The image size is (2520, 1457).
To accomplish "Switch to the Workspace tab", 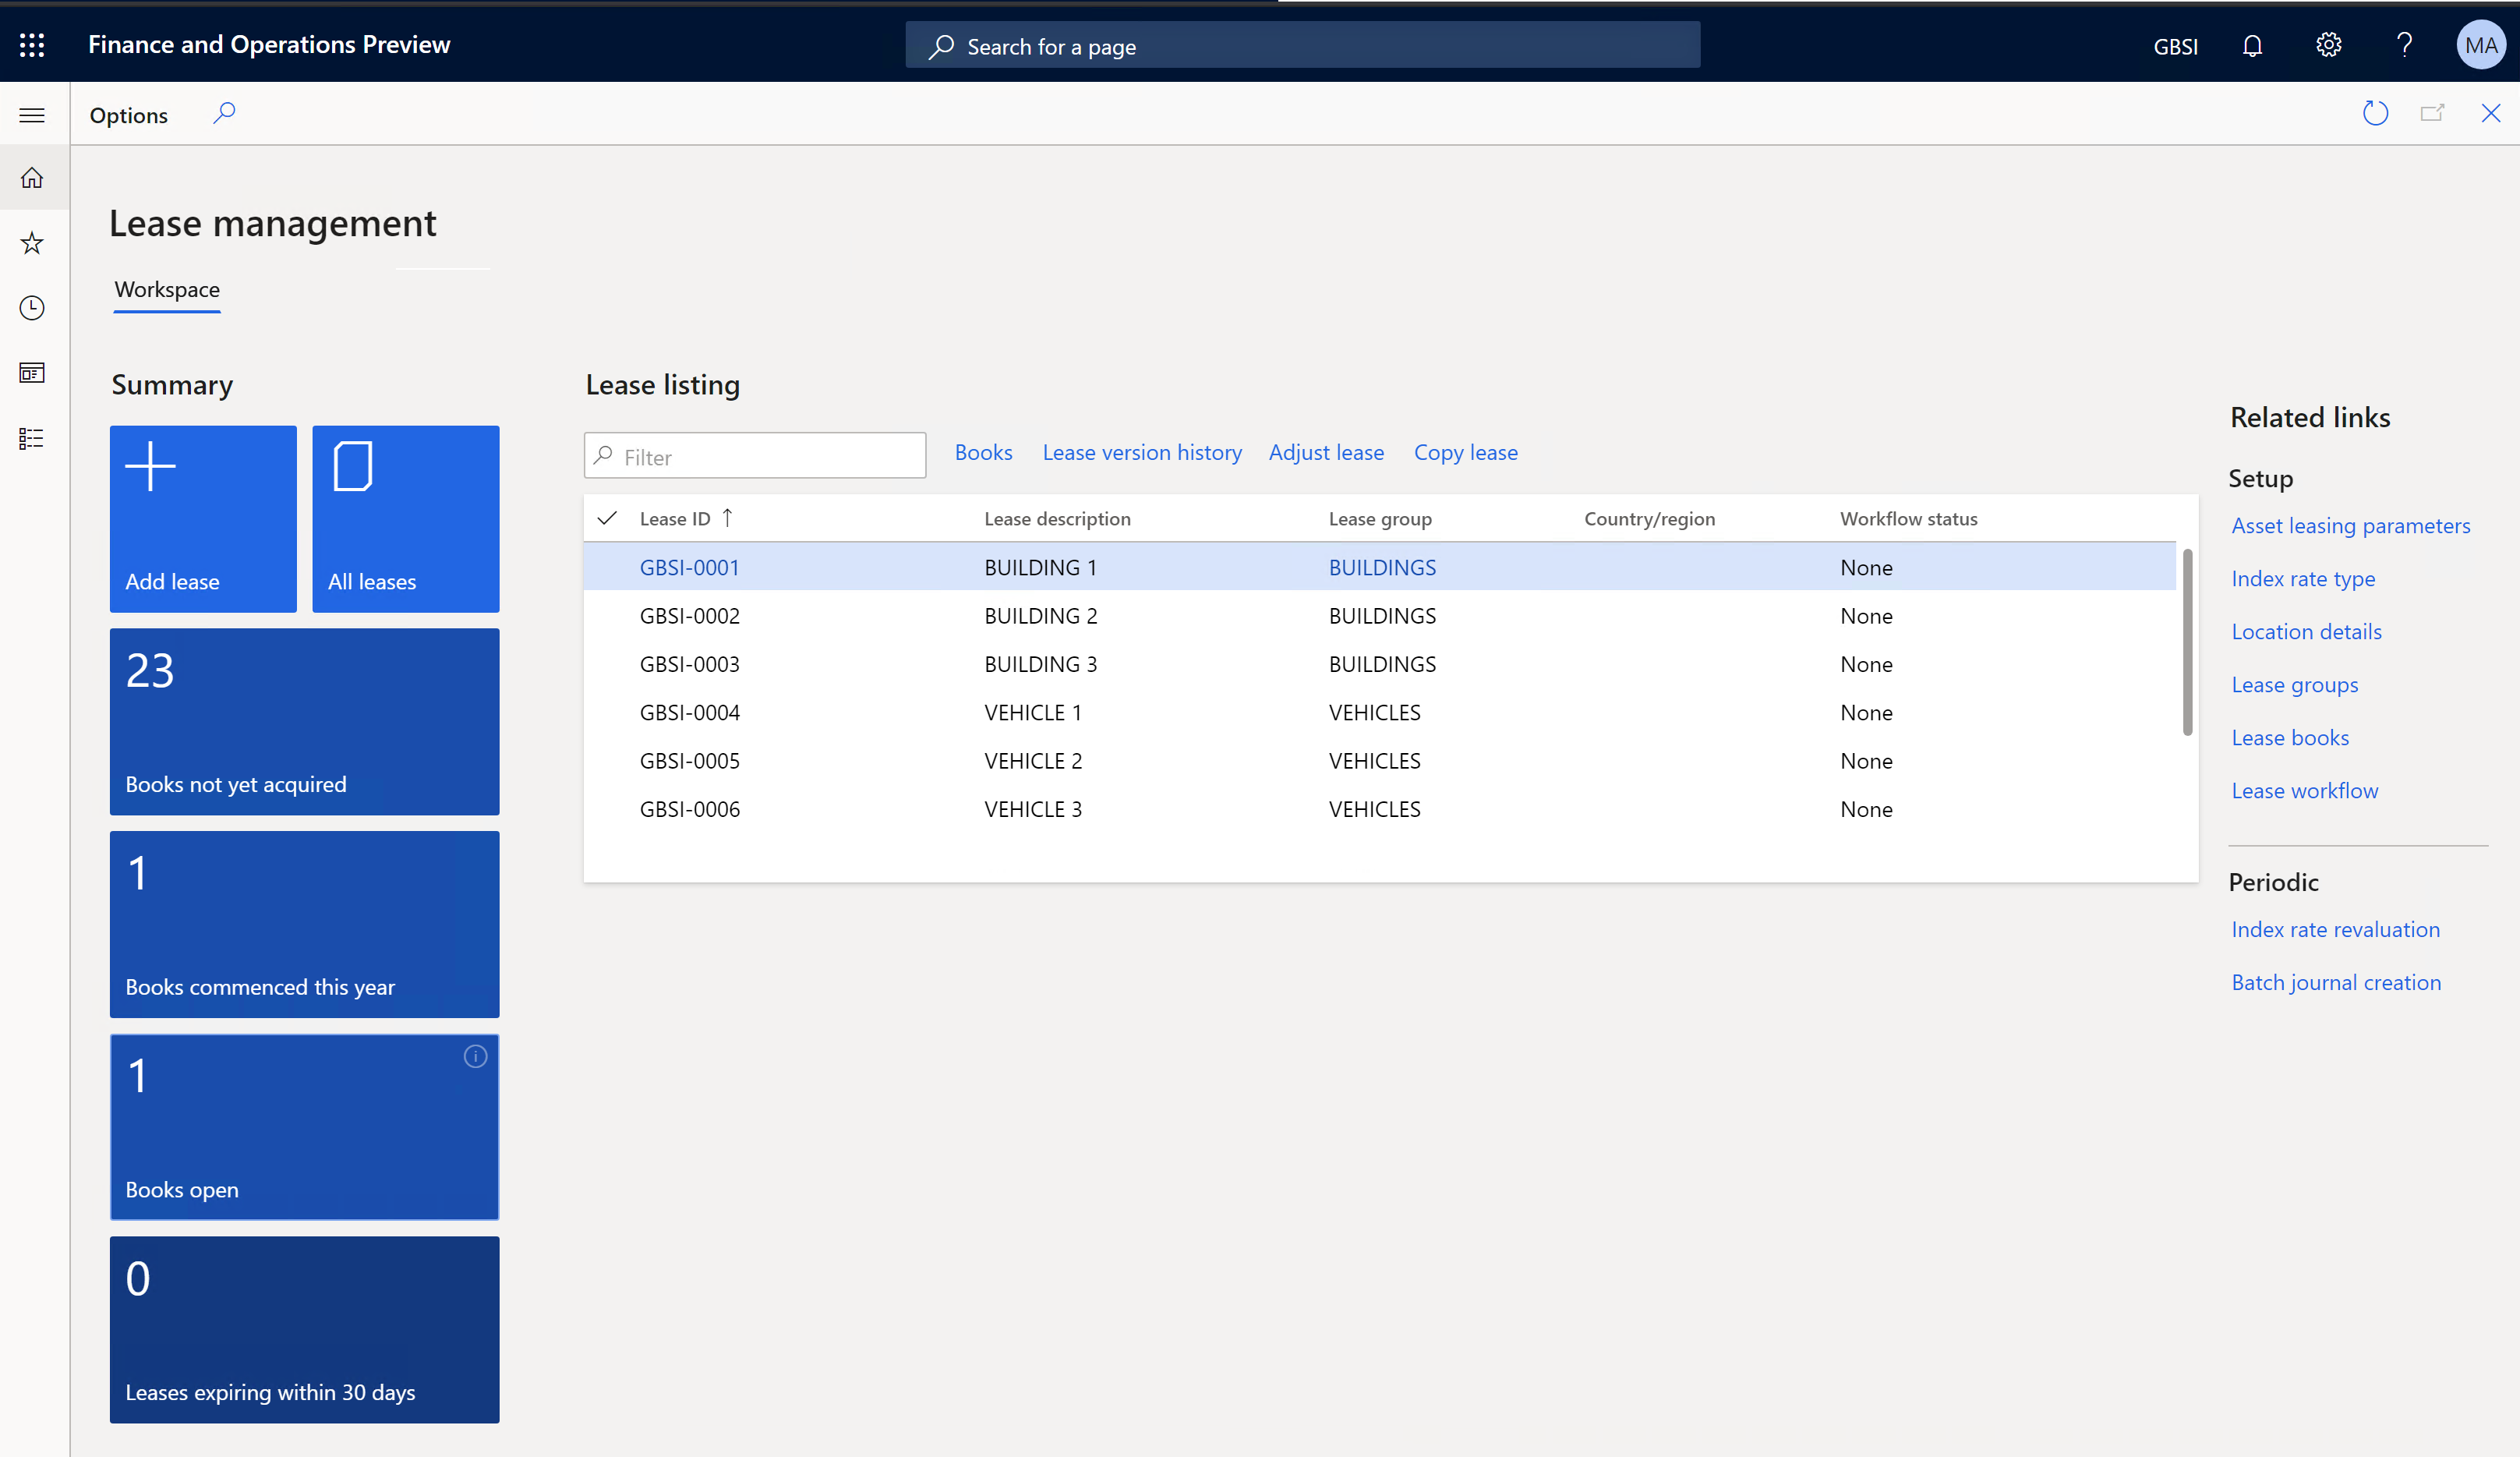I will (166, 290).
